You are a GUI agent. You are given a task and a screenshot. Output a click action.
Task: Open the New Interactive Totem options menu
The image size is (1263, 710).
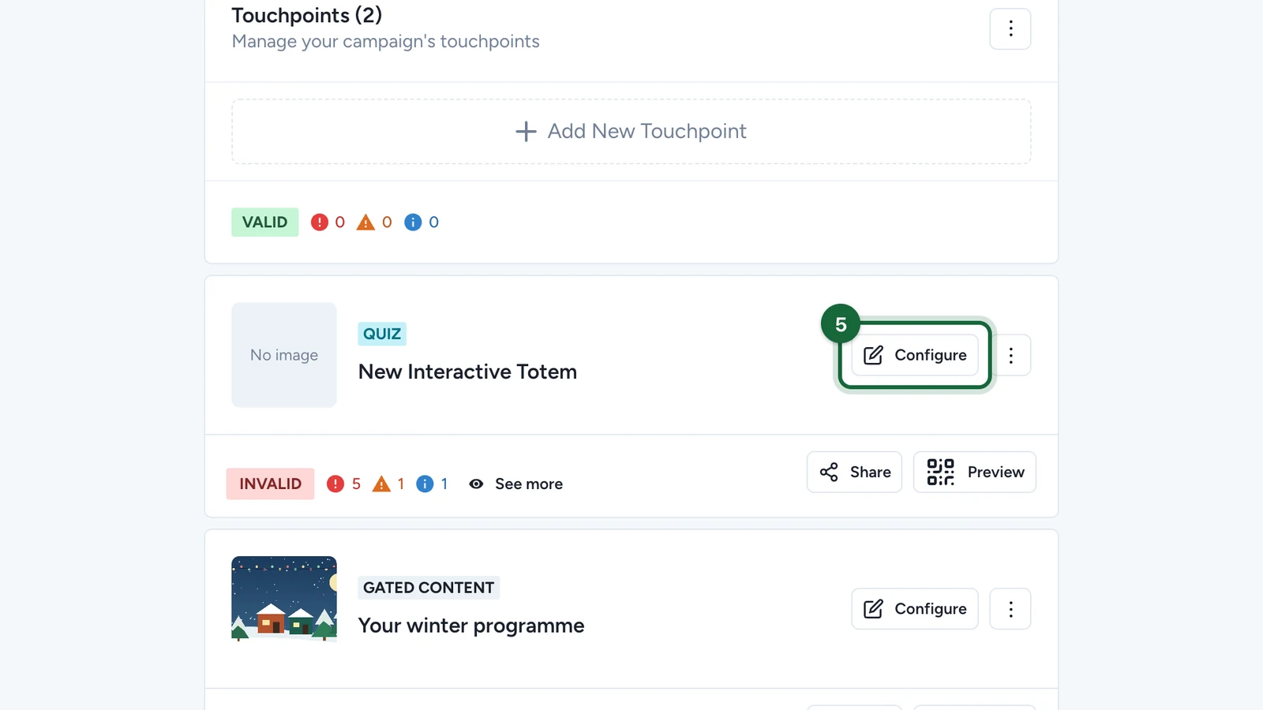(x=1010, y=355)
